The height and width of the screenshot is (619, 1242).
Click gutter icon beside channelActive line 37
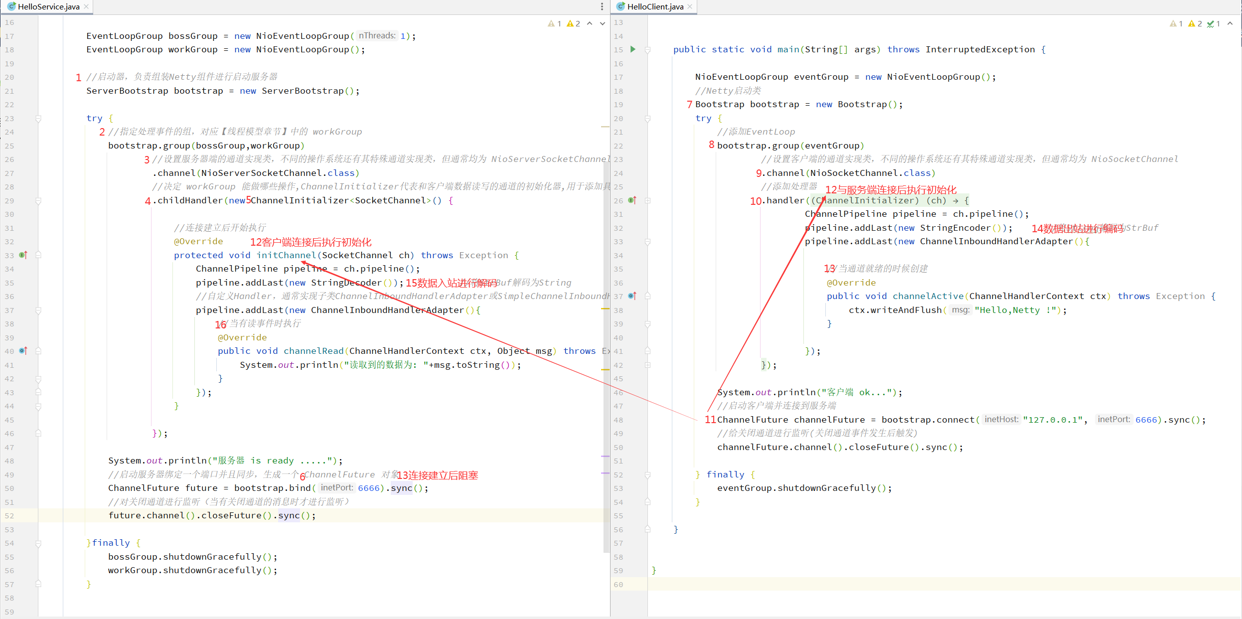tap(632, 296)
